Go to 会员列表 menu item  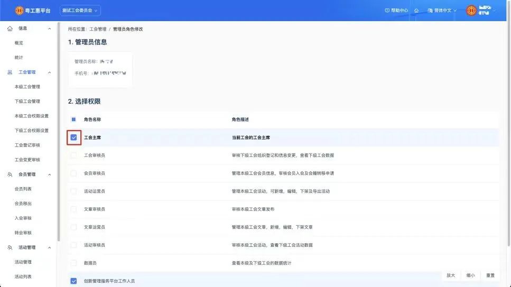pyautogui.click(x=23, y=189)
